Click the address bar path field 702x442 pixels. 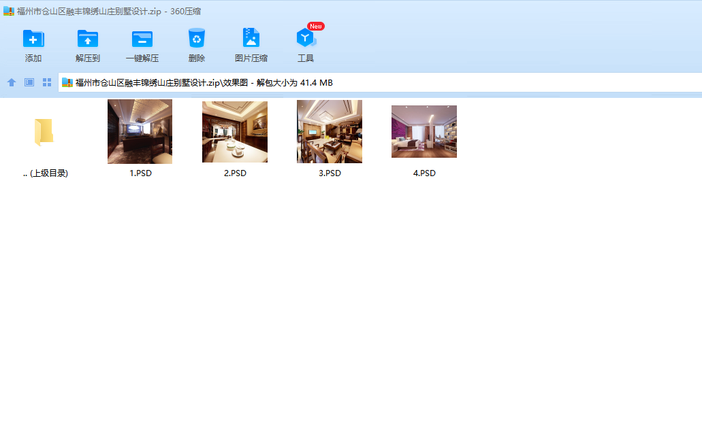tap(380, 82)
